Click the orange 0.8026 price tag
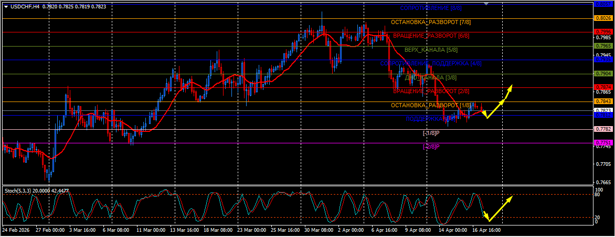Image resolution: width=615 pixels, height=237 pixels. pos(603,18)
